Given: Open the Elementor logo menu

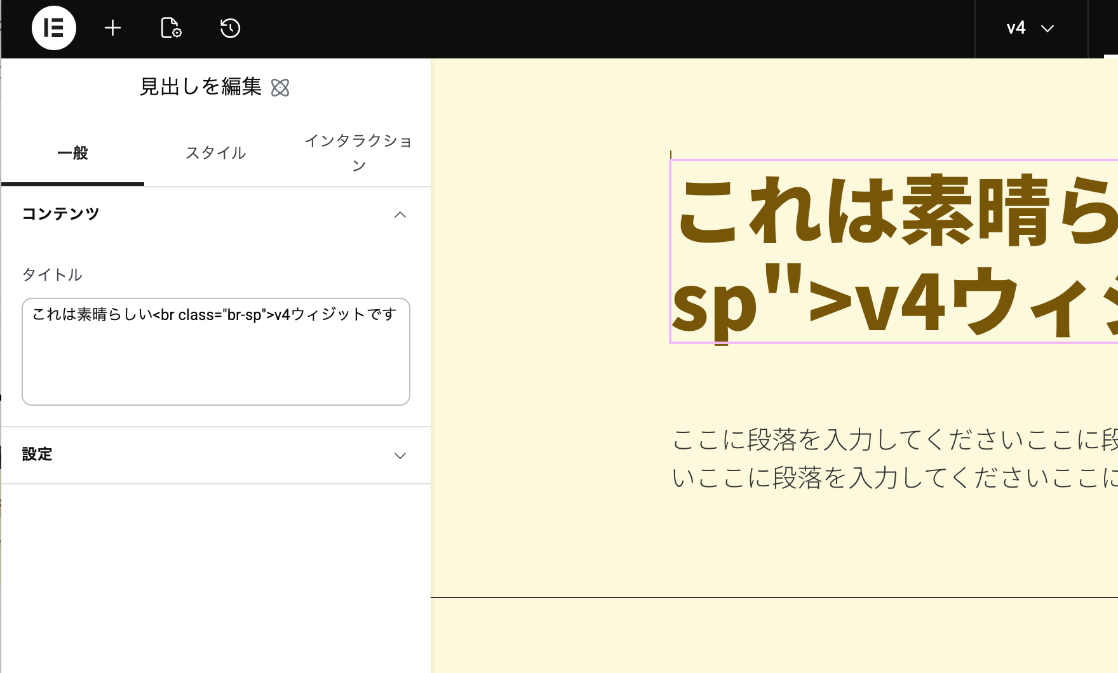Looking at the screenshot, I should [54, 28].
